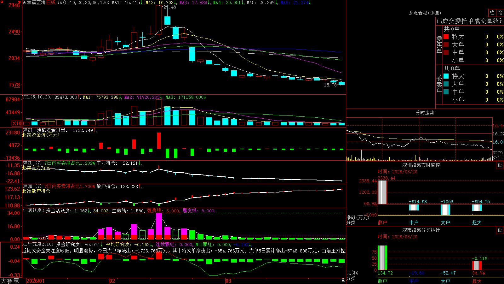Select 超大 category in 深圳超赢实时监控
504x284 pixels.
pos(477,222)
